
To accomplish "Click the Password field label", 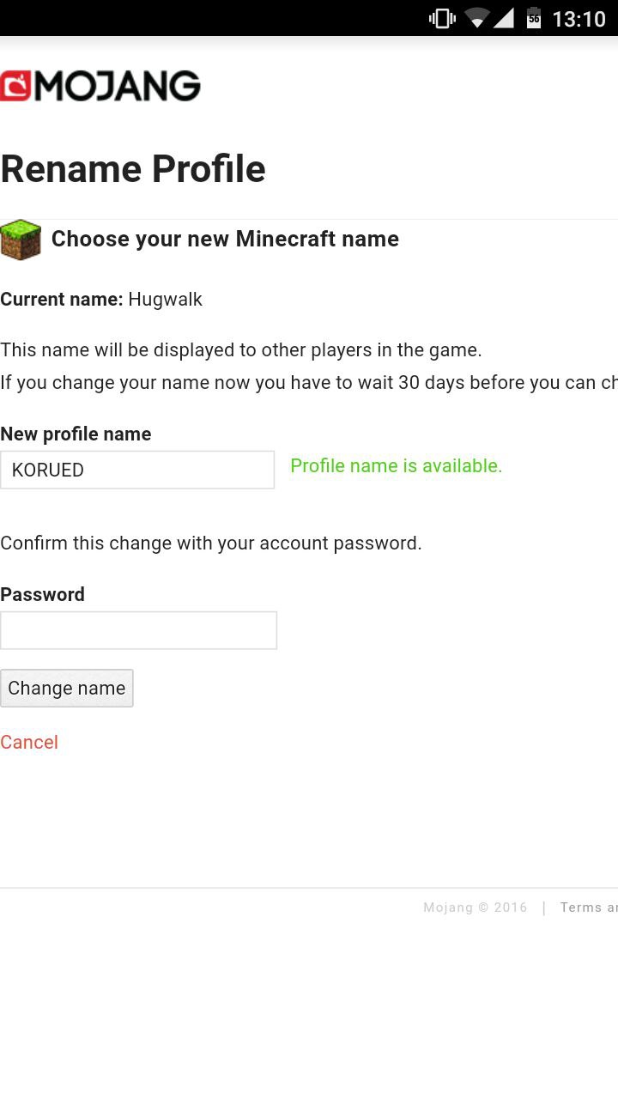I will (x=42, y=594).
